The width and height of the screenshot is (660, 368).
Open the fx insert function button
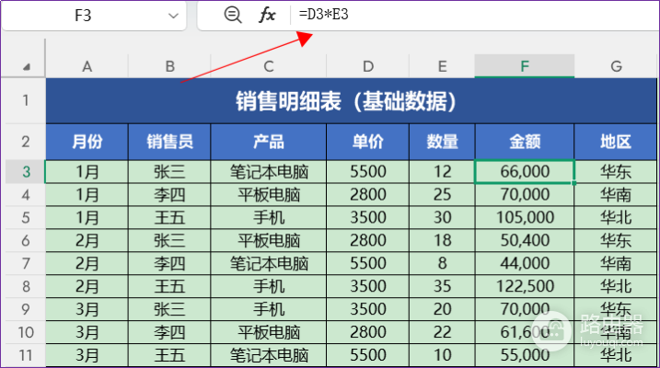coord(267,15)
